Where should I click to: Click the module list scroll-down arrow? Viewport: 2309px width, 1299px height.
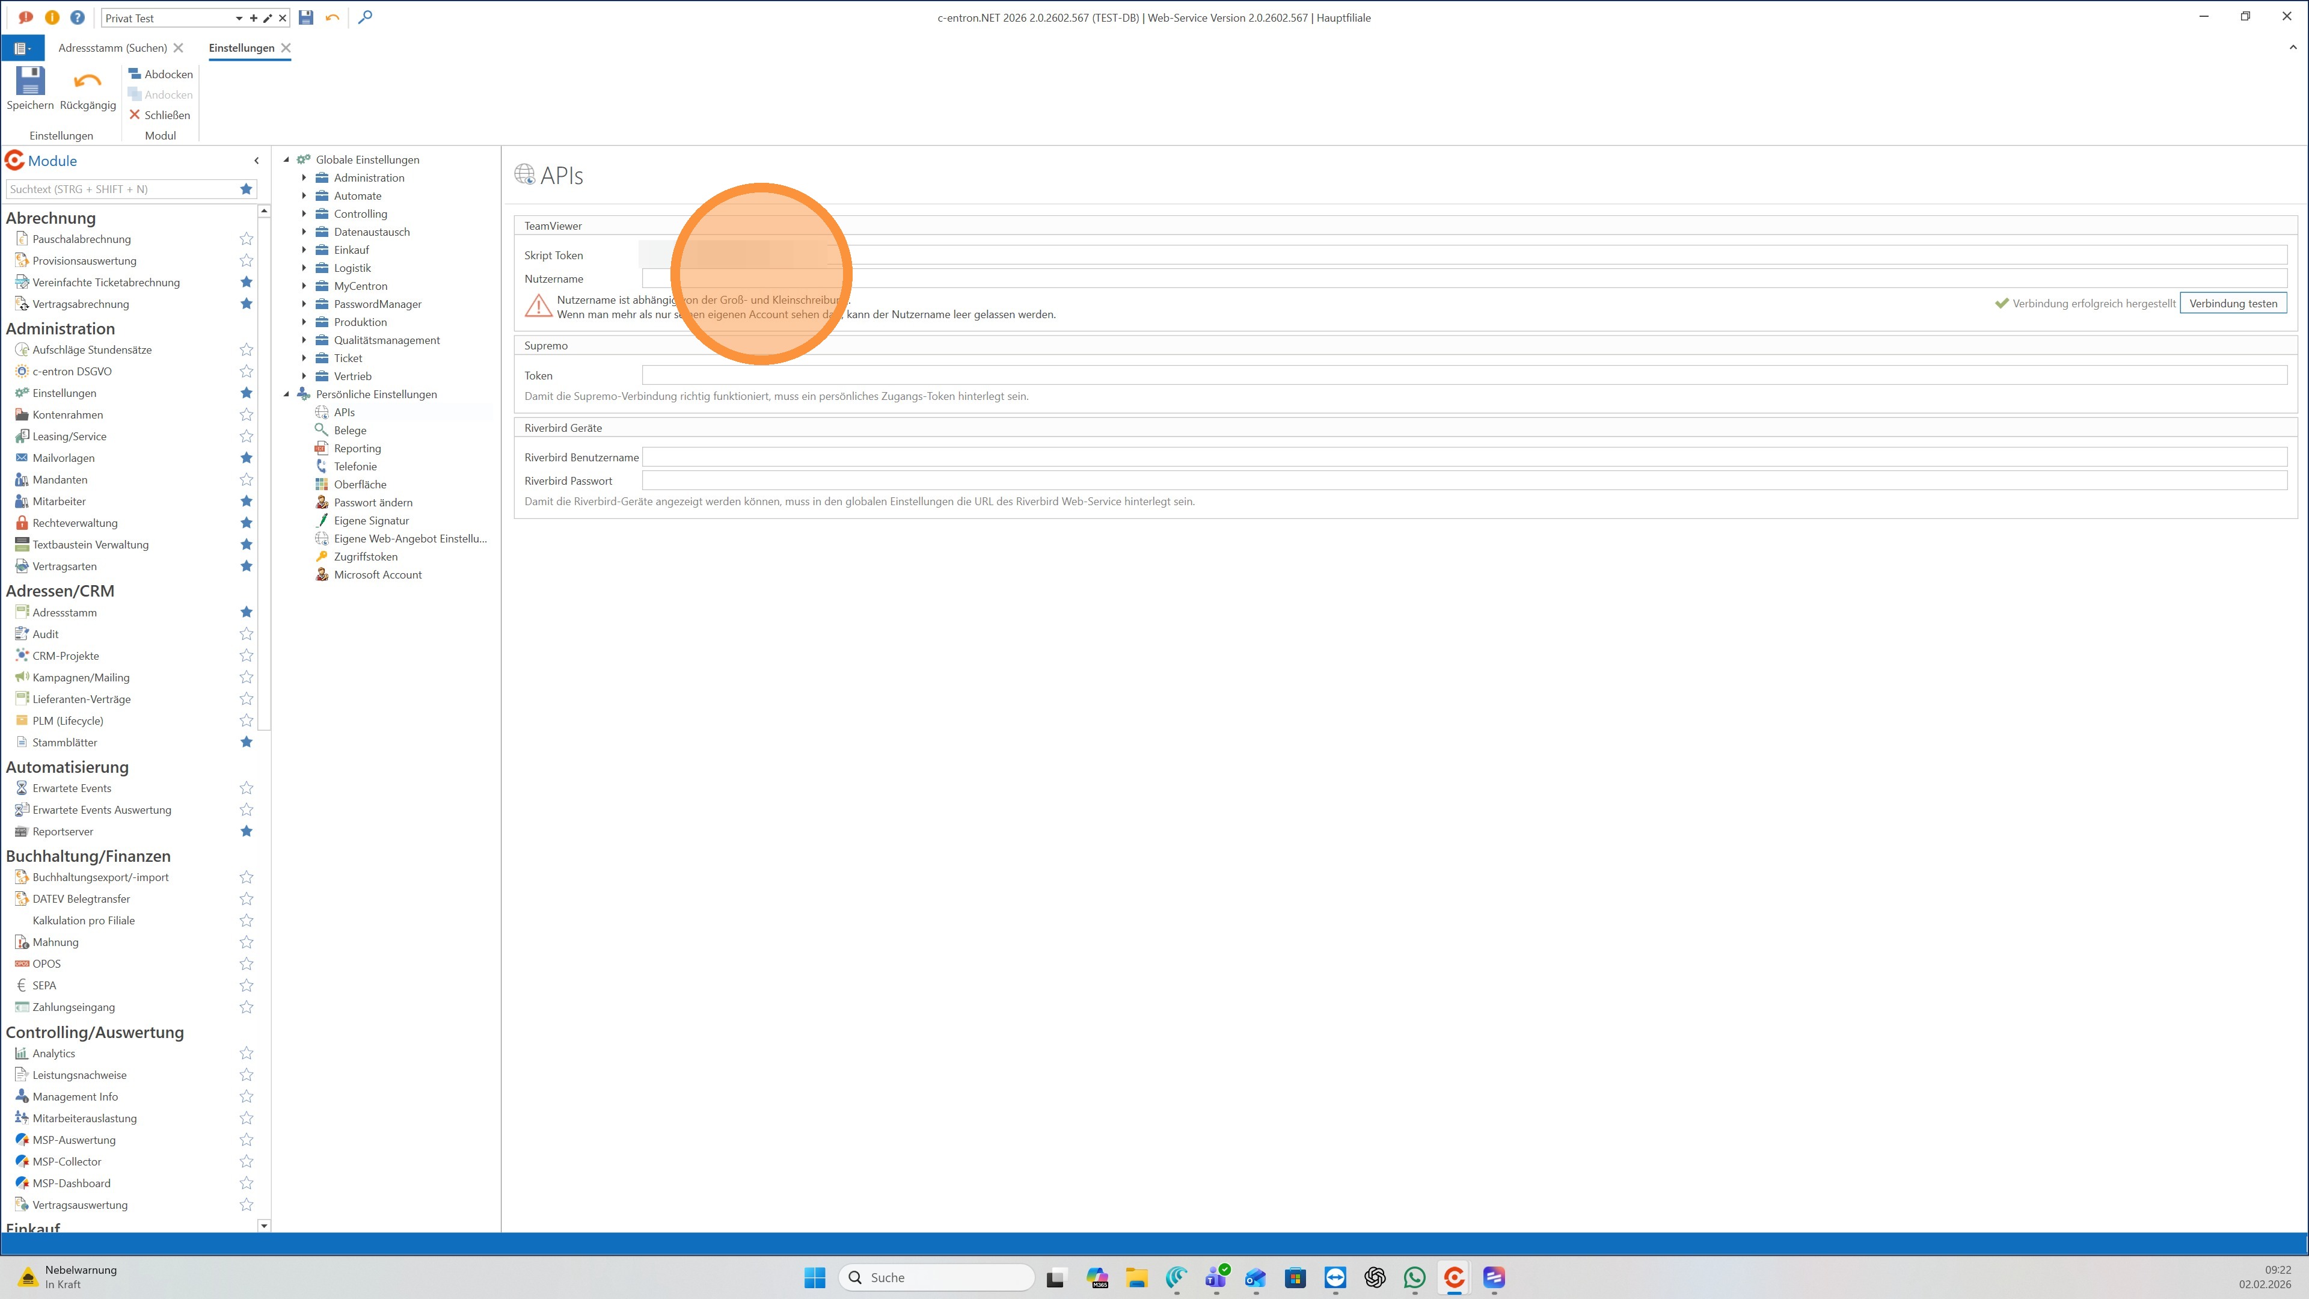click(263, 1224)
